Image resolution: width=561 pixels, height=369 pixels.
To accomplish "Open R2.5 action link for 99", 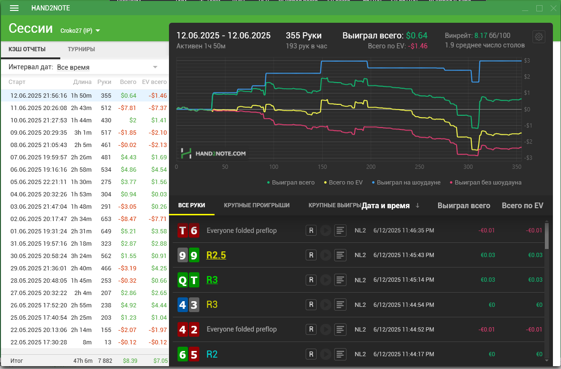I will coord(216,255).
